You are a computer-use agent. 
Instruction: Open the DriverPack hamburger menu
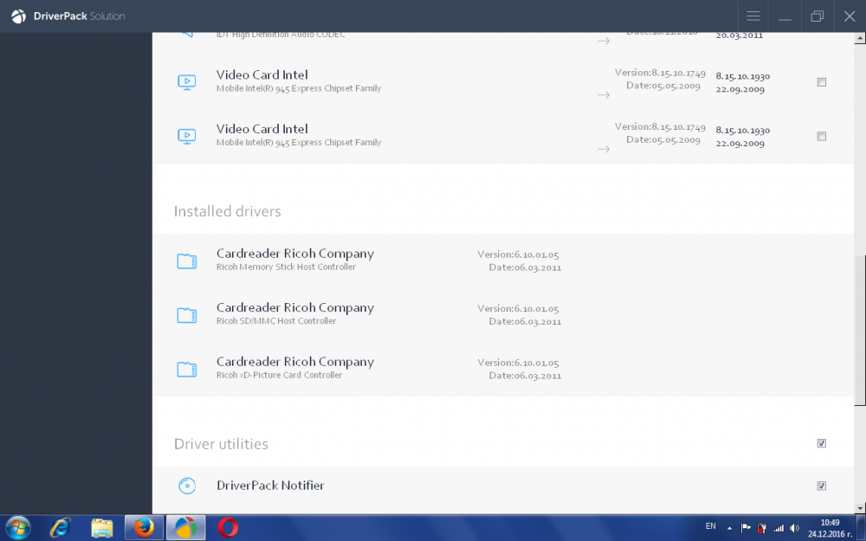pyautogui.click(x=753, y=16)
